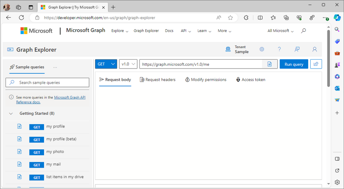Open Edge sidebar Tools briefcase icon

click(337, 53)
